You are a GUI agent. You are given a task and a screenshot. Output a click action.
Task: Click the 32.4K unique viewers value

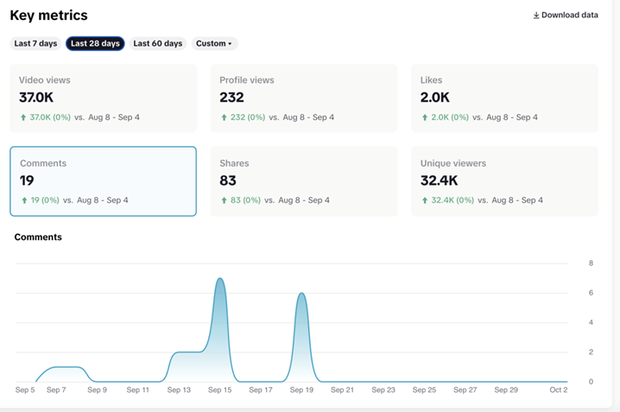click(x=439, y=181)
